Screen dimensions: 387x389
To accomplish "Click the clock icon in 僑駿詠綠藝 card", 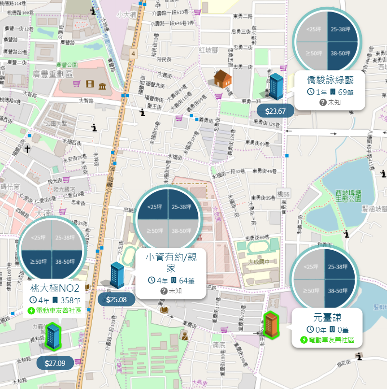I will coord(310,92).
